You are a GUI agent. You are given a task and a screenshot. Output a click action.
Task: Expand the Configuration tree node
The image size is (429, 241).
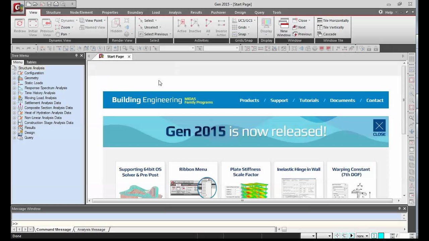14,73
